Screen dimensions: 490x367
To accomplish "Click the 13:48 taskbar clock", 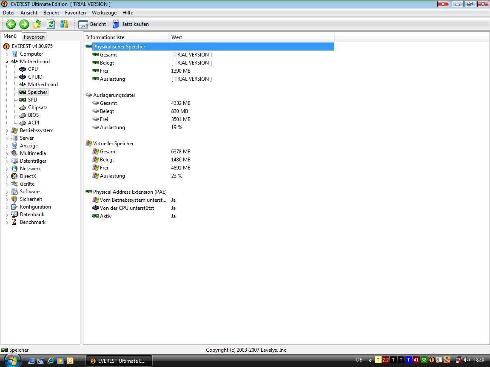I will (x=479, y=361).
